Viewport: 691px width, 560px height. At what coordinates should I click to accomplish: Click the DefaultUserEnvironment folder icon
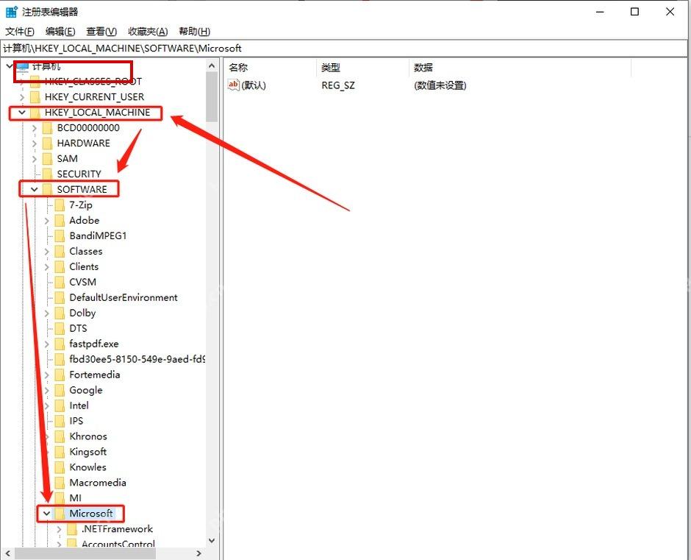[60, 297]
